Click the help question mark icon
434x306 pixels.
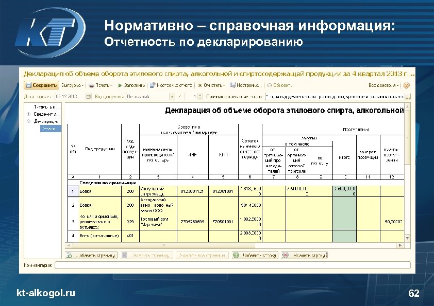tap(406, 85)
